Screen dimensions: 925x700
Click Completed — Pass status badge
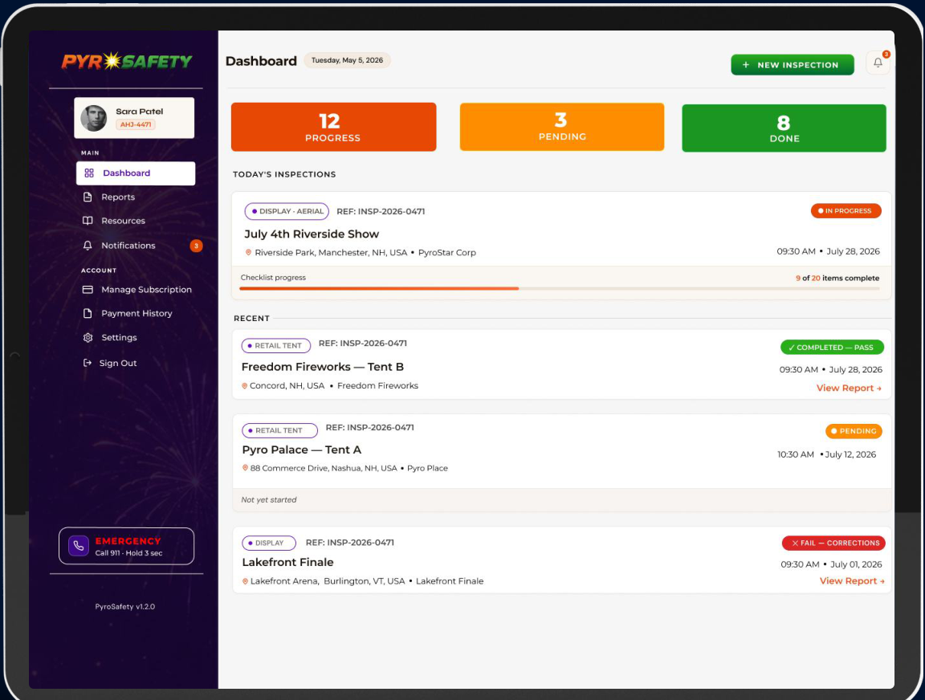tap(832, 348)
